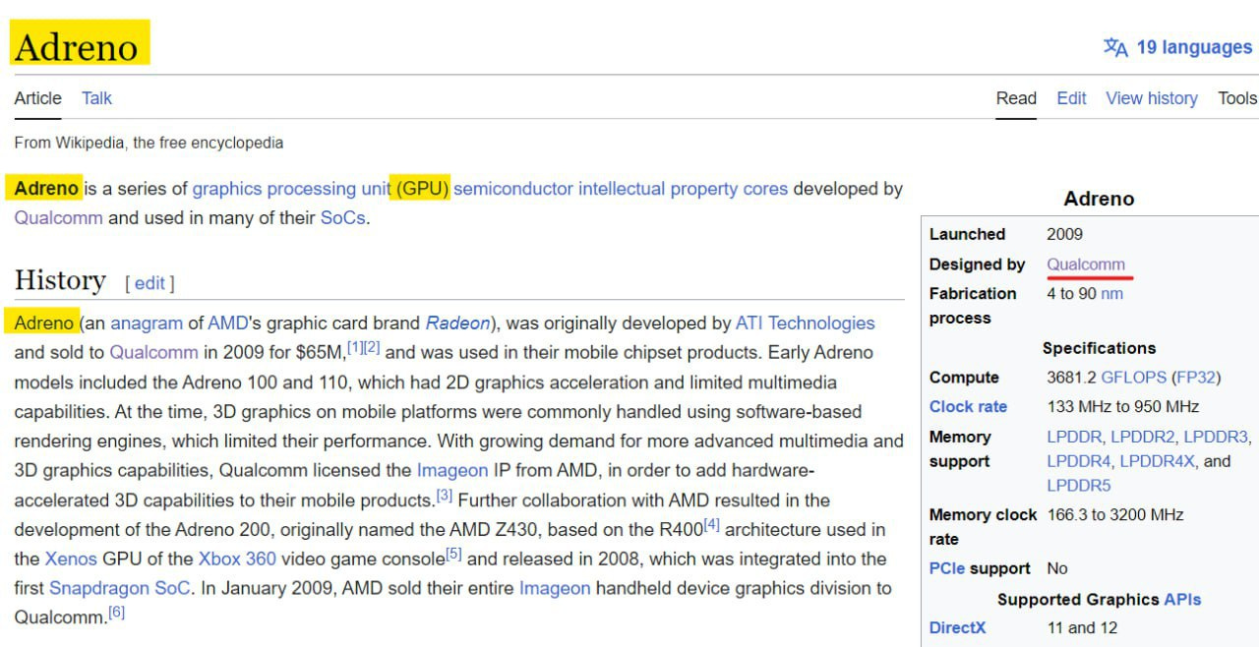Select the Read tab
Screen dimensions: 1259x647
coord(1016,98)
